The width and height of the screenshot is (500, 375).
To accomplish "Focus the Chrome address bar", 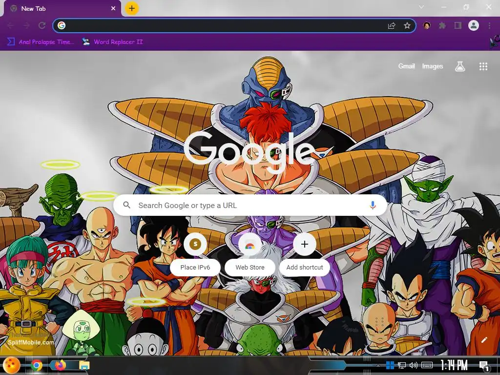I will click(x=234, y=25).
